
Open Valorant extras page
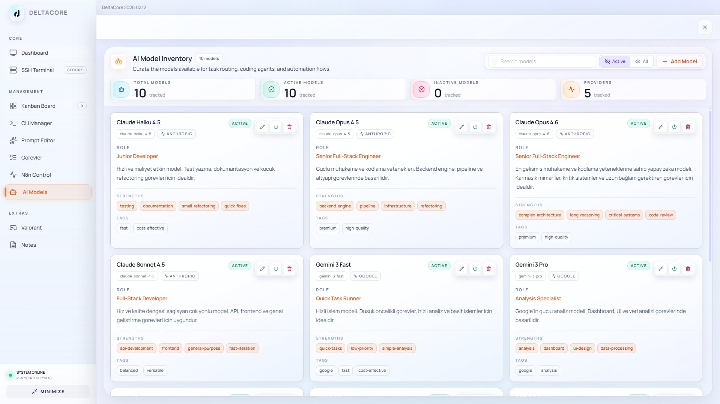(48, 228)
